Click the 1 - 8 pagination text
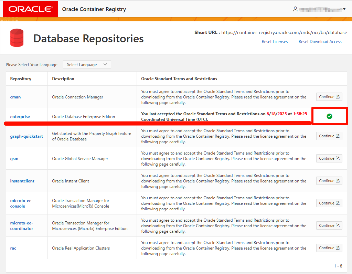 click(x=338, y=266)
